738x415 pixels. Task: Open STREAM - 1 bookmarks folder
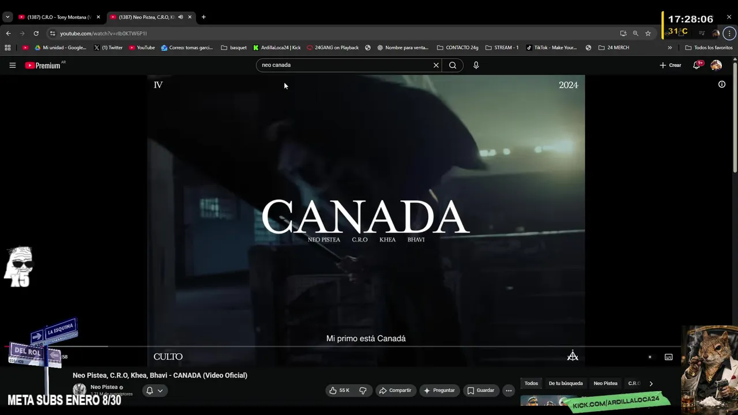(502, 48)
